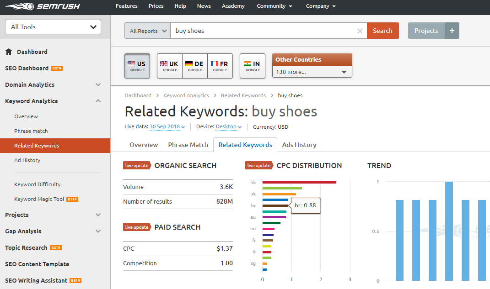This screenshot has height=289, width=490.
Task: Click the Dashboard home icon
Action: (9, 52)
